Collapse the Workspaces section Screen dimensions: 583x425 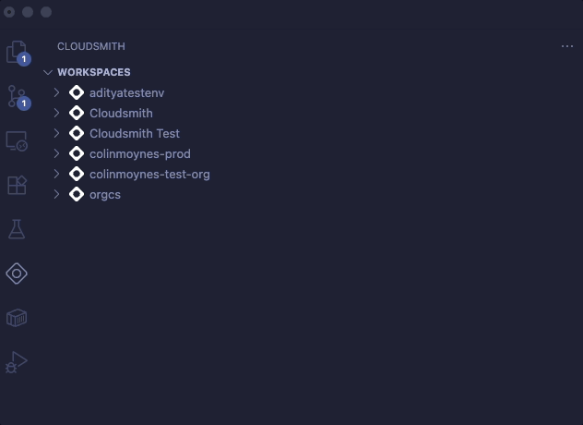coord(48,72)
